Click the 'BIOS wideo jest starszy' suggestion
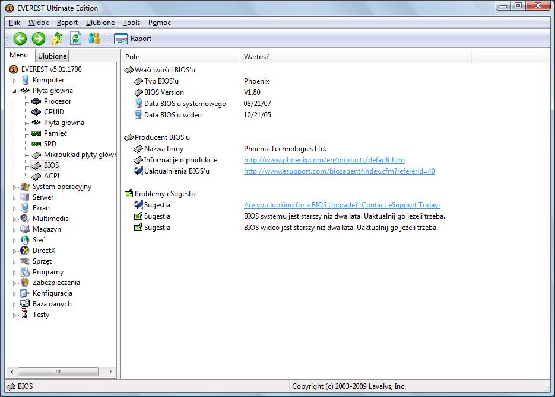This screenshot has height=397, width=555. [x=341, y=228]
